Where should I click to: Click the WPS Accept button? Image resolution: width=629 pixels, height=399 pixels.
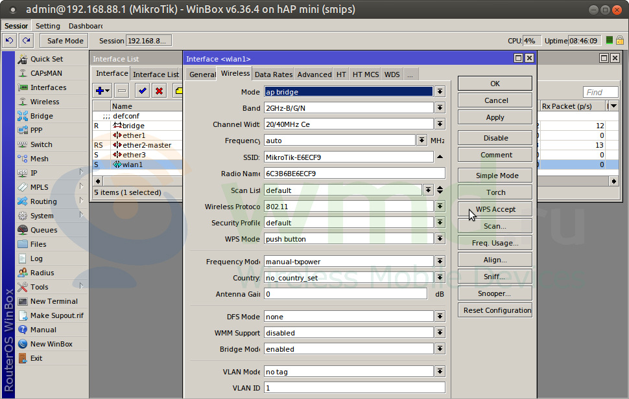tap(495, 209)
